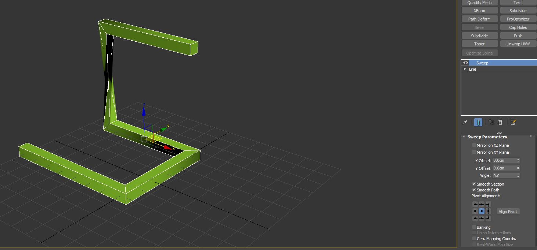Click the Align Pivot button
The width and height of the screenshot is (537, 250).
508,211
